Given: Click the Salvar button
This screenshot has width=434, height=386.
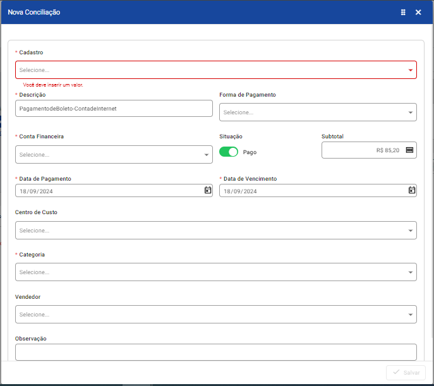Looking at the screenshot, I should pyautogui.click(x=406, y=373).
